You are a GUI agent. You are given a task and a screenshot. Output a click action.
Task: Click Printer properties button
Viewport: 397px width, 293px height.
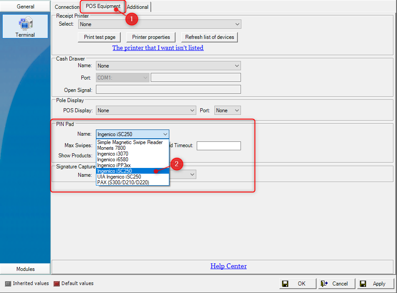(x=151, y=37)
